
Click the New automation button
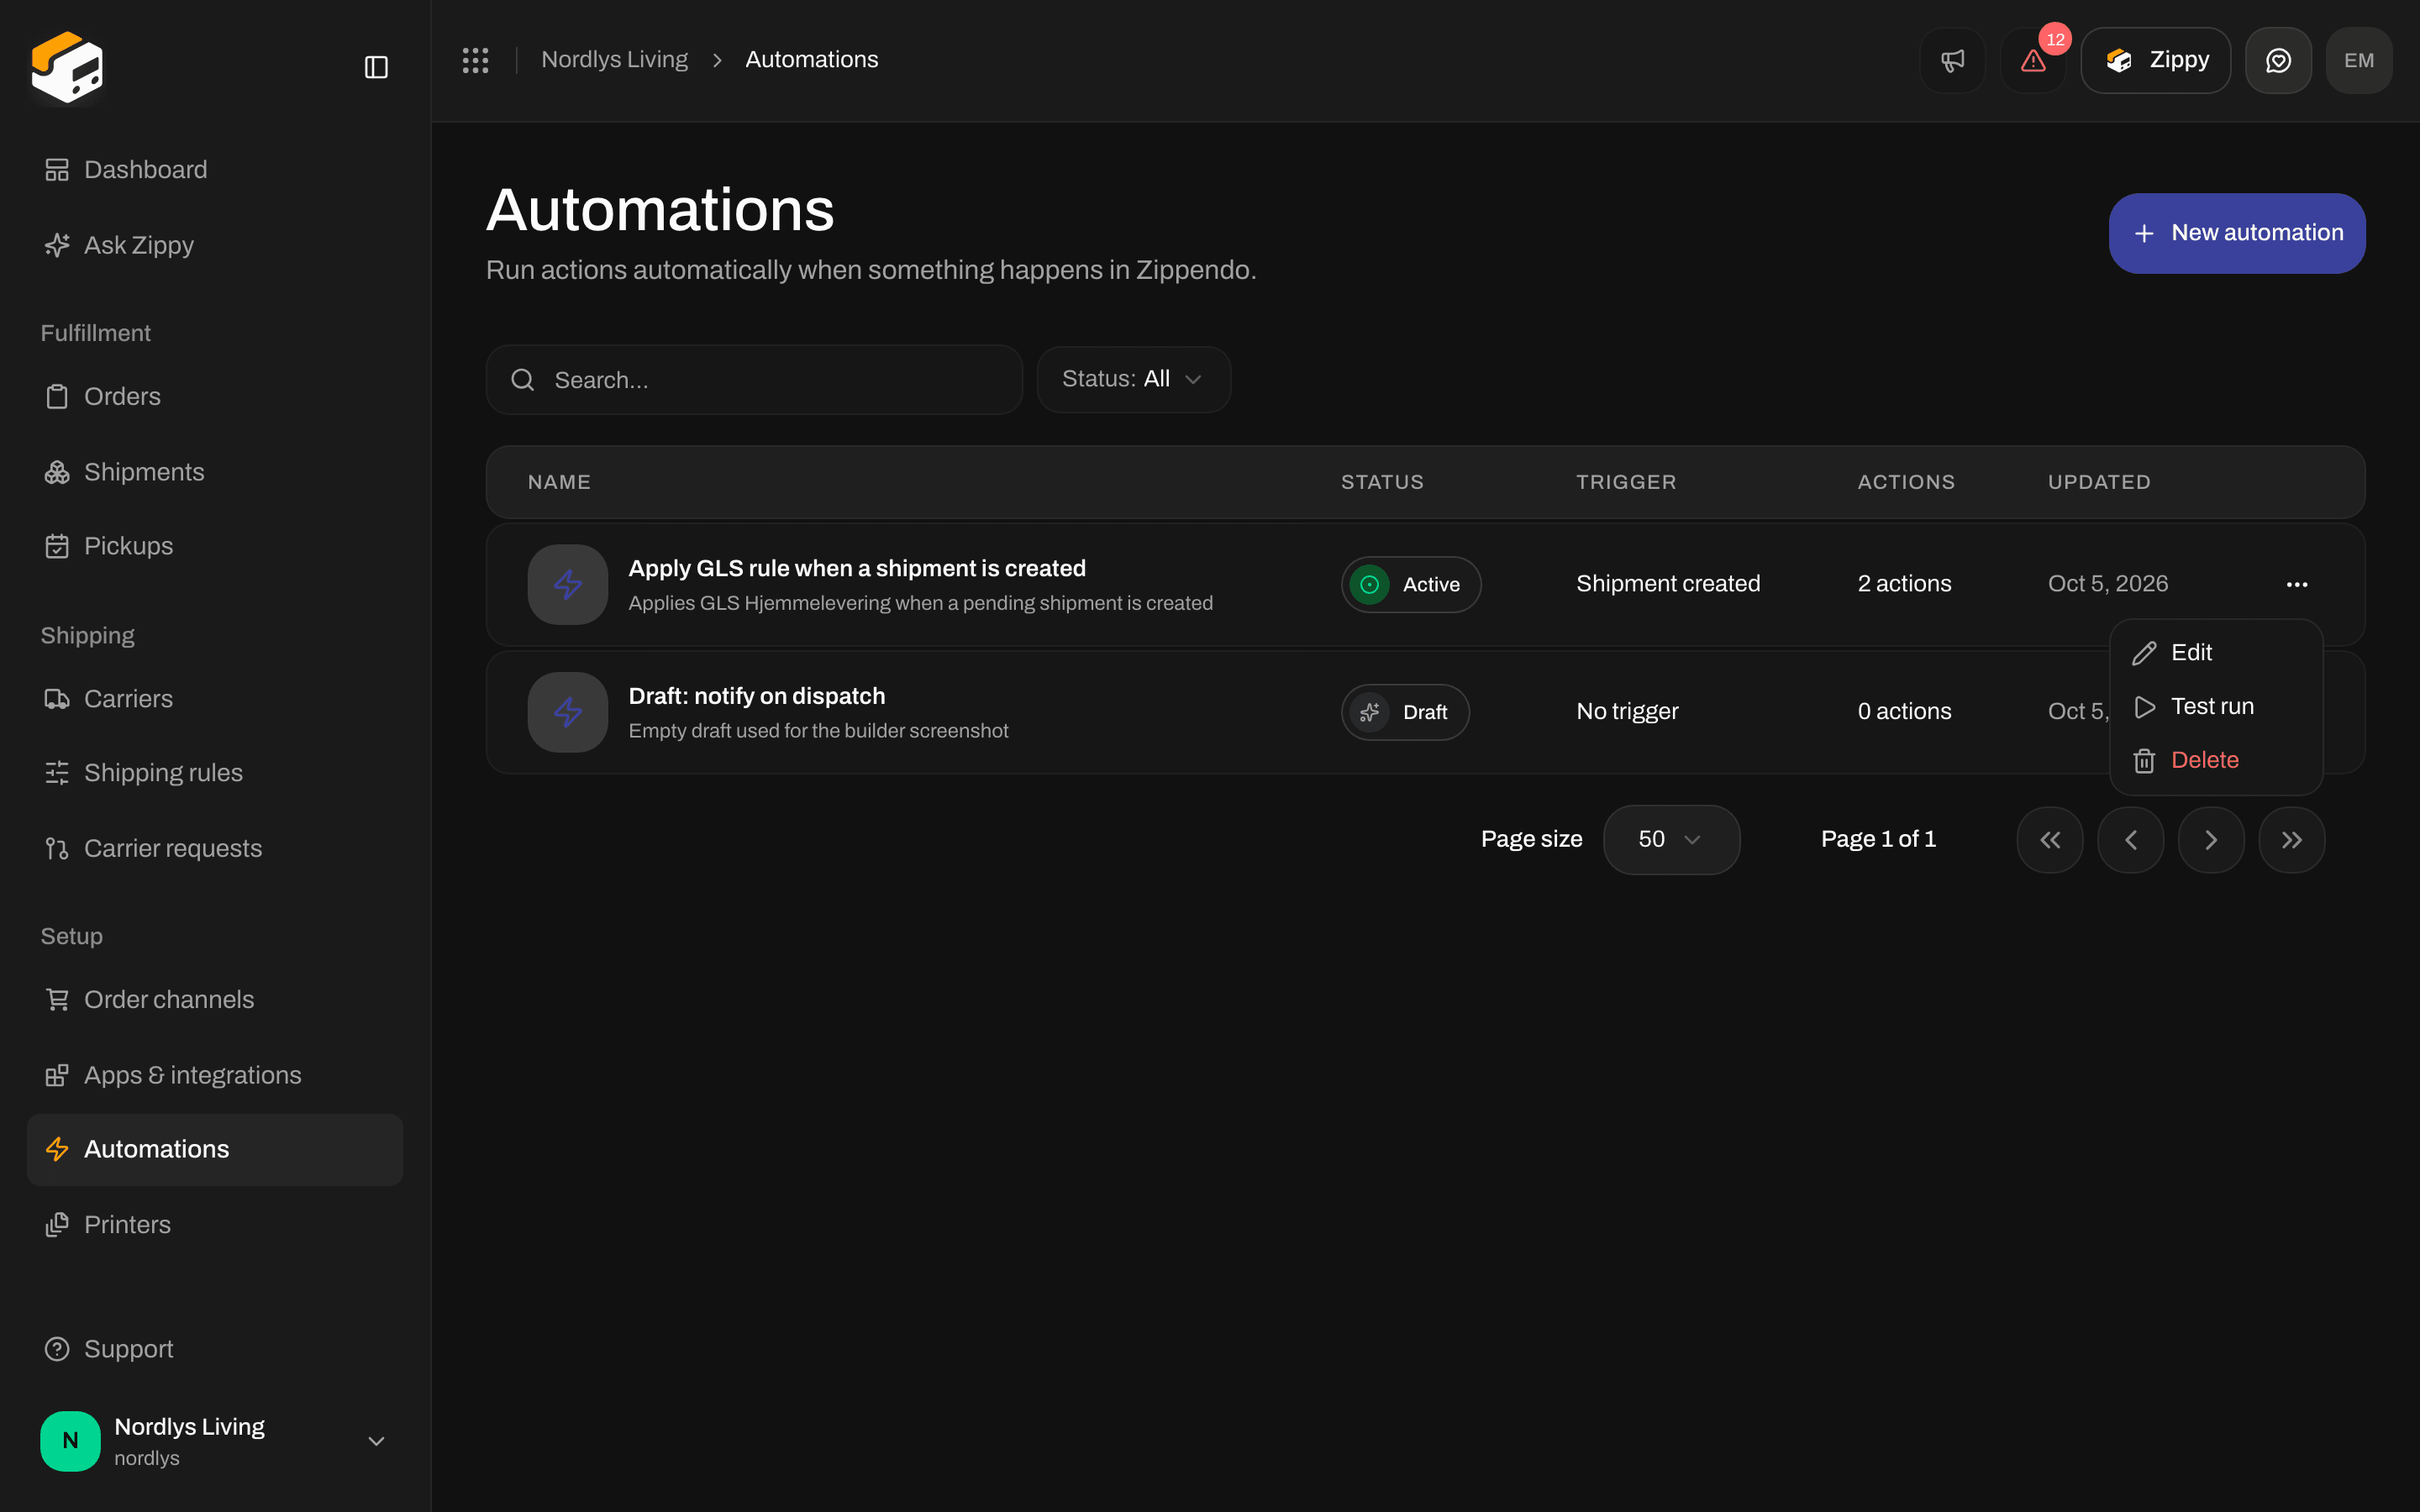[2237, 233]
